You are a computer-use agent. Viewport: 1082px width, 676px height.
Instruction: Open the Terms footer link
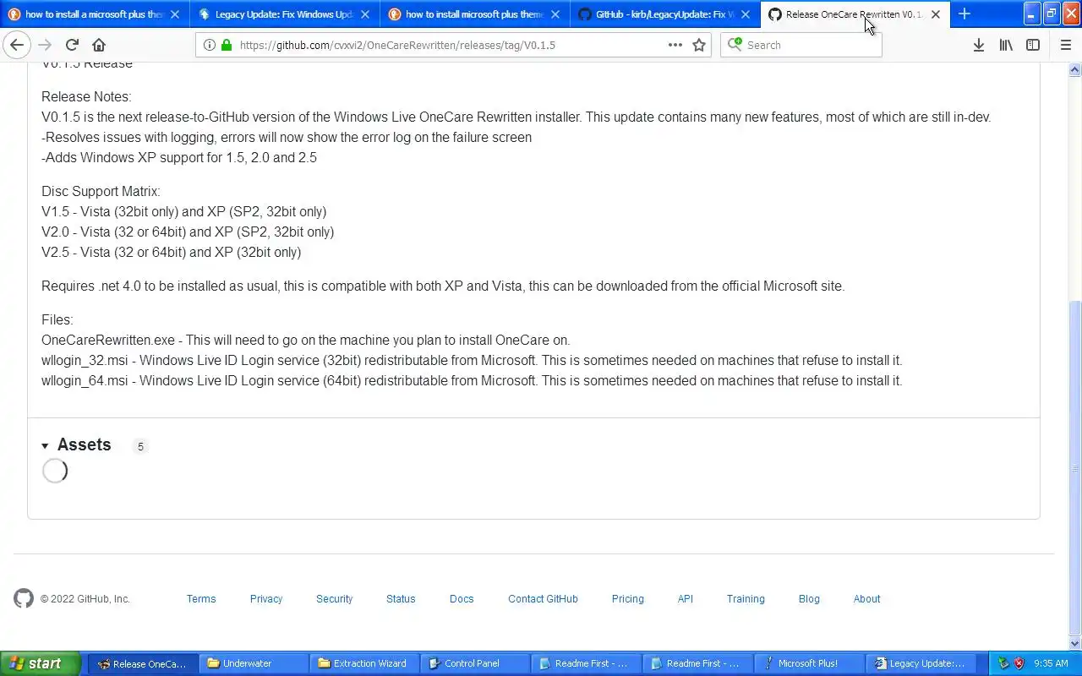coord(201,598)
